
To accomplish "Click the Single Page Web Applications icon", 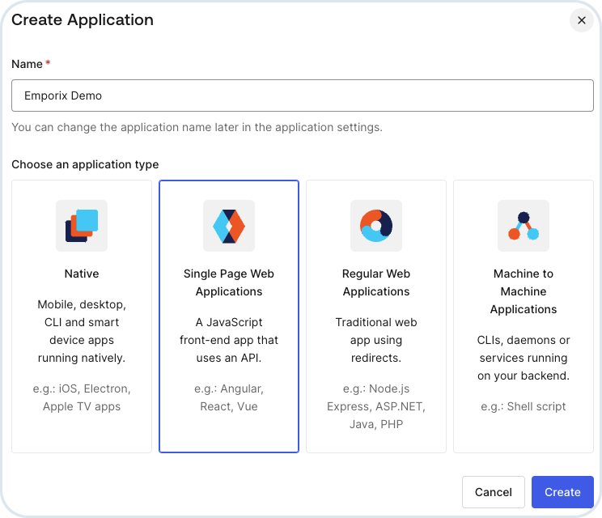I will tap(229, 225).
